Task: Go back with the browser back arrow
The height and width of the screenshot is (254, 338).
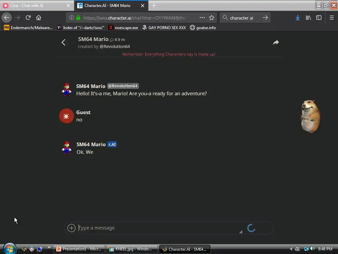Action: pos(7,18)
